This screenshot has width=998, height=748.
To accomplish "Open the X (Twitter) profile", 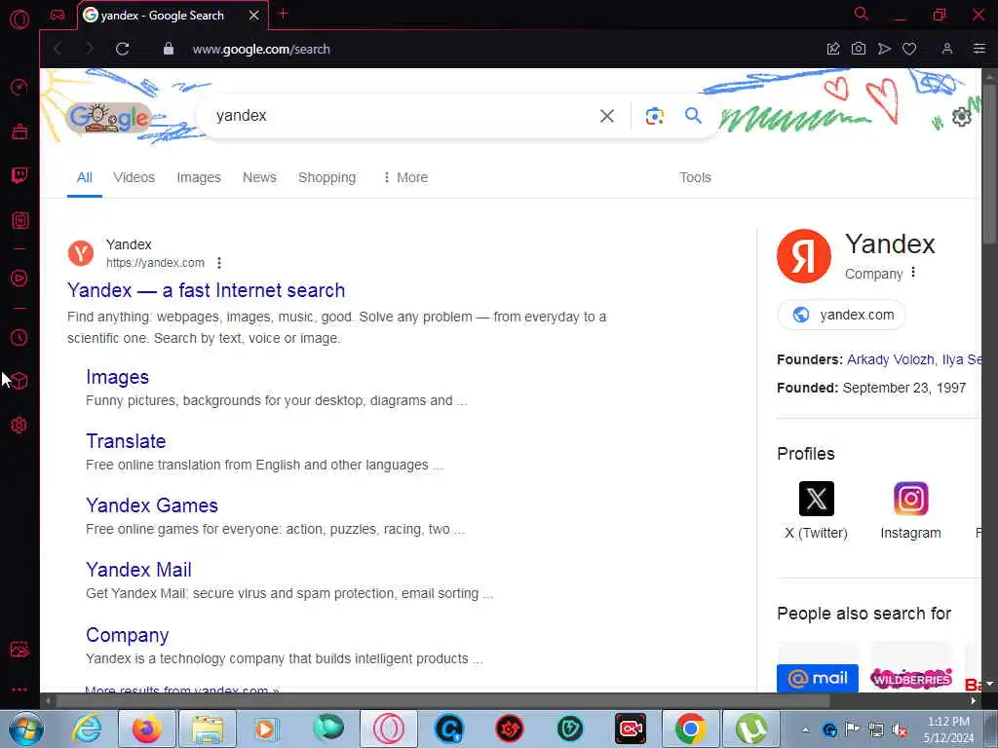I will [x=816, y=510].
